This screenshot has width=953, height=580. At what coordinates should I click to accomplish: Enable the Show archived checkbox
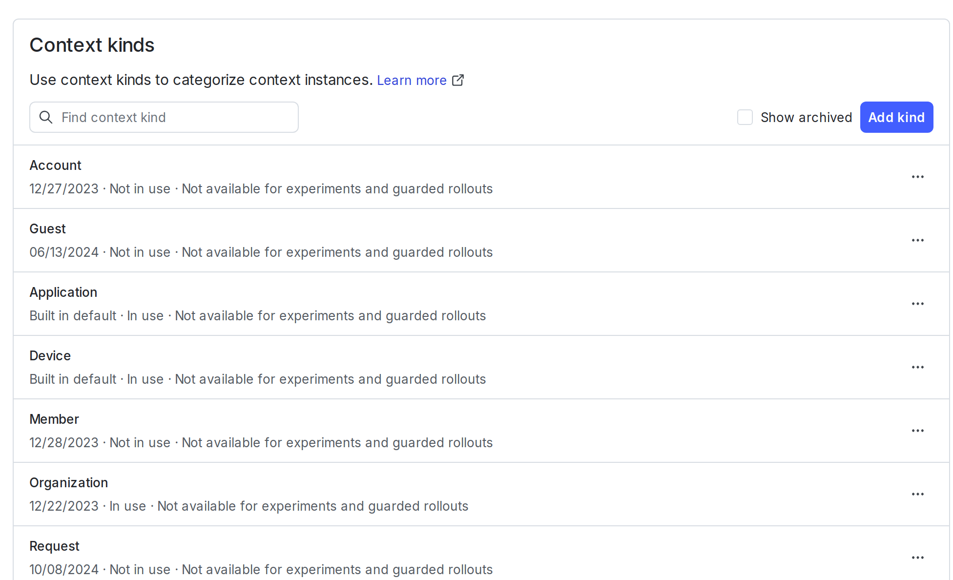coord(745,117)
